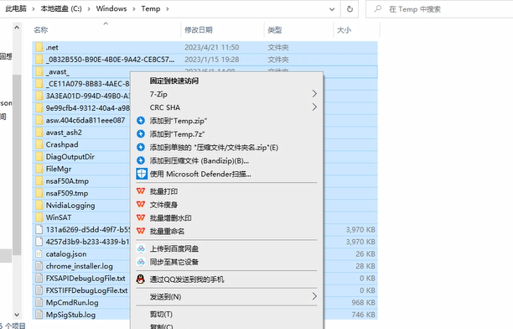Select the FXSAPIDebugLogFile.txt file name
513x329 pixels.
[85, 278]
